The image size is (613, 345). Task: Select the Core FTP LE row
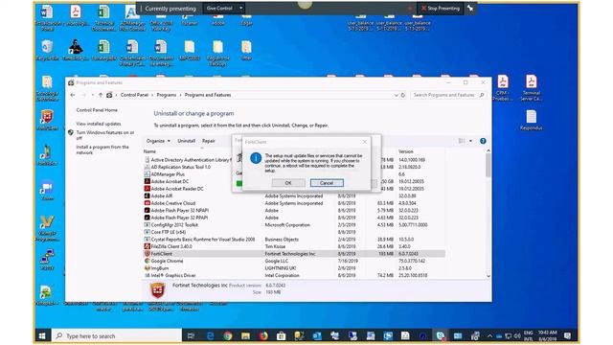pyautogui.click(x=294, y=232)
